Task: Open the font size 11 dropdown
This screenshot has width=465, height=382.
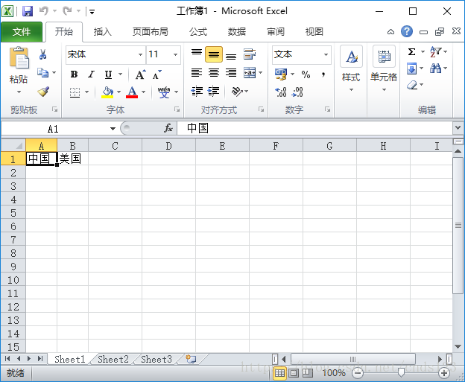Action: (175, 54)
